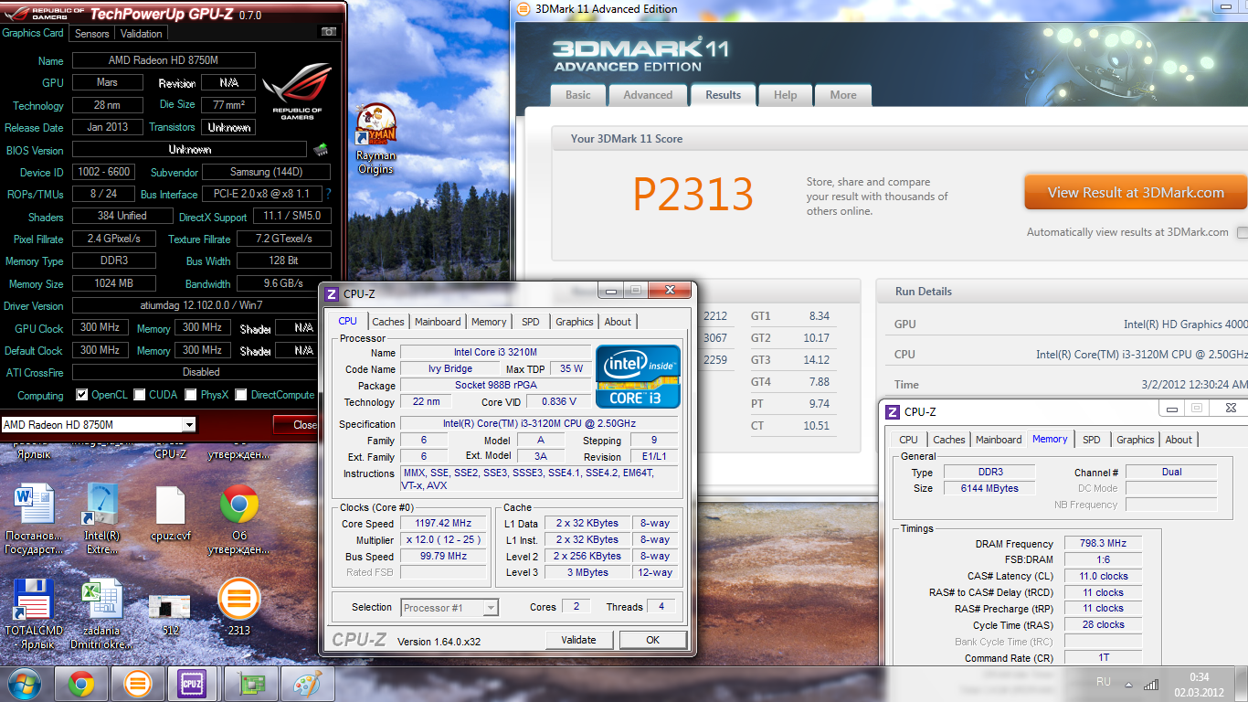Open the Graphics tab in front CPU-Z
Viewport: 1248px width, 702px height.
pyautogui.click(x=575, y=322)
